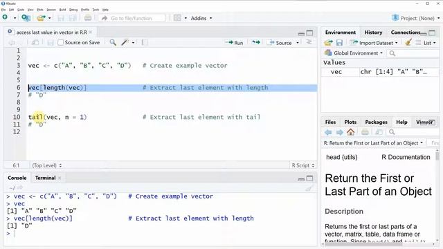Open the help topic history dropdown
Screen dimensions: 443x249
(x=373, y=143)
